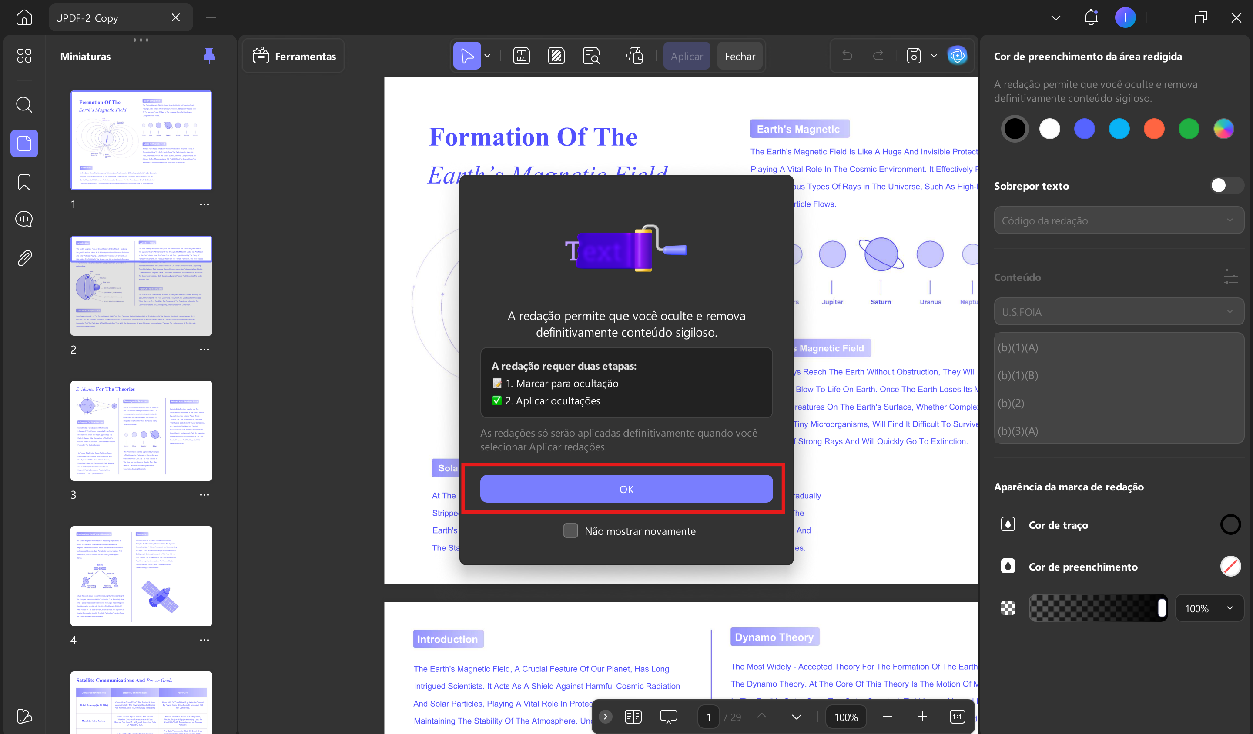This screenshot has height=734, width=1253.
Task: Redo the last action
Action: click(x=878, y=56)
